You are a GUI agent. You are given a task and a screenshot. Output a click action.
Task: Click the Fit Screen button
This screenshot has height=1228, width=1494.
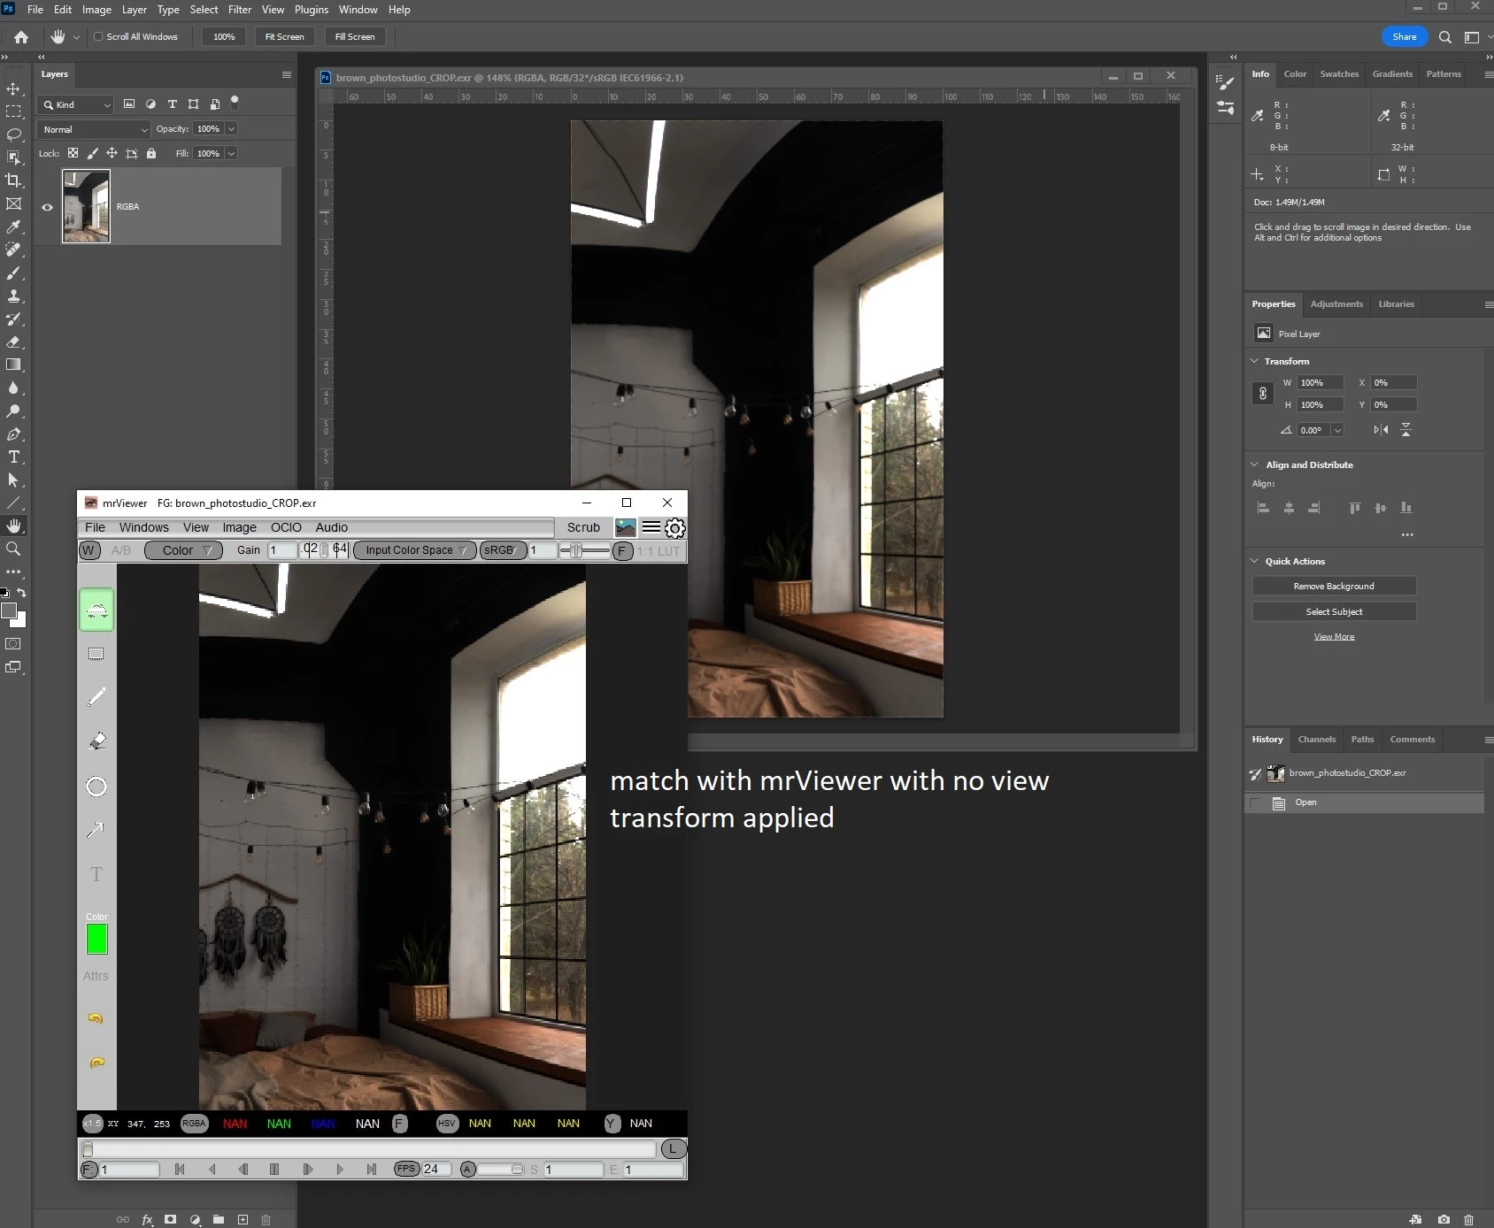coord(285,37)
